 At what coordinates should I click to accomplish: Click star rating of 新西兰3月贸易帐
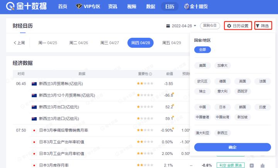(x=145, y=84)
